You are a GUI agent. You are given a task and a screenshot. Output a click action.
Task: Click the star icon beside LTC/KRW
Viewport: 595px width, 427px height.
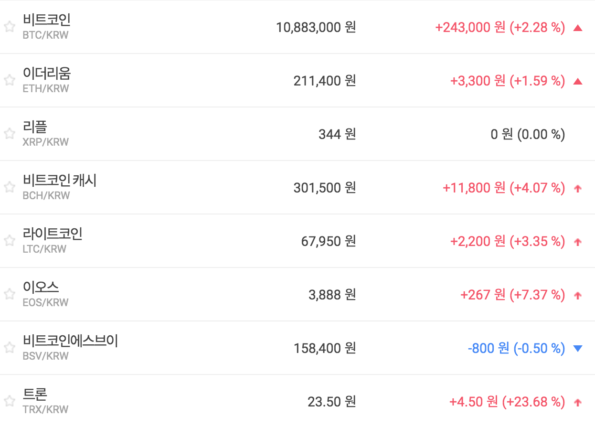coord(10,241)
